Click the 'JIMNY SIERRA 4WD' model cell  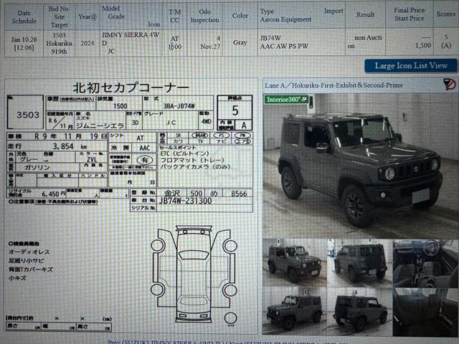coord(131,43)
